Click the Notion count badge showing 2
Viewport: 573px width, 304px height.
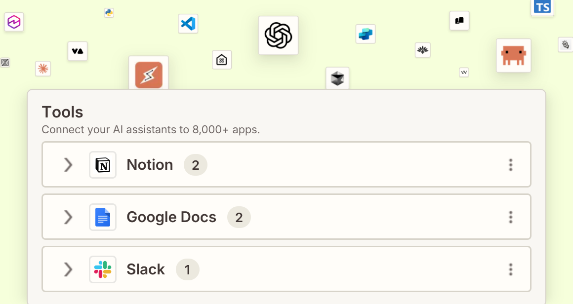coord(196,165)
